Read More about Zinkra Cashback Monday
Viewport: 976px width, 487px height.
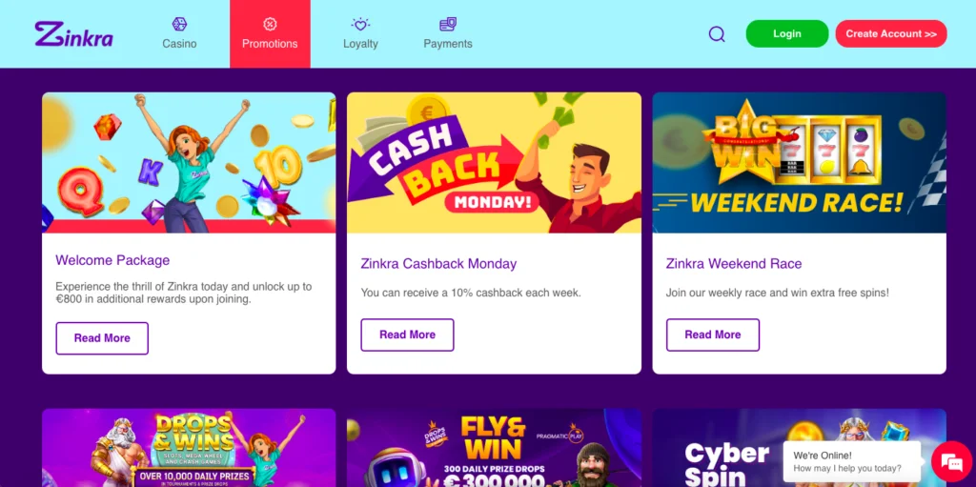click(407, 335)
